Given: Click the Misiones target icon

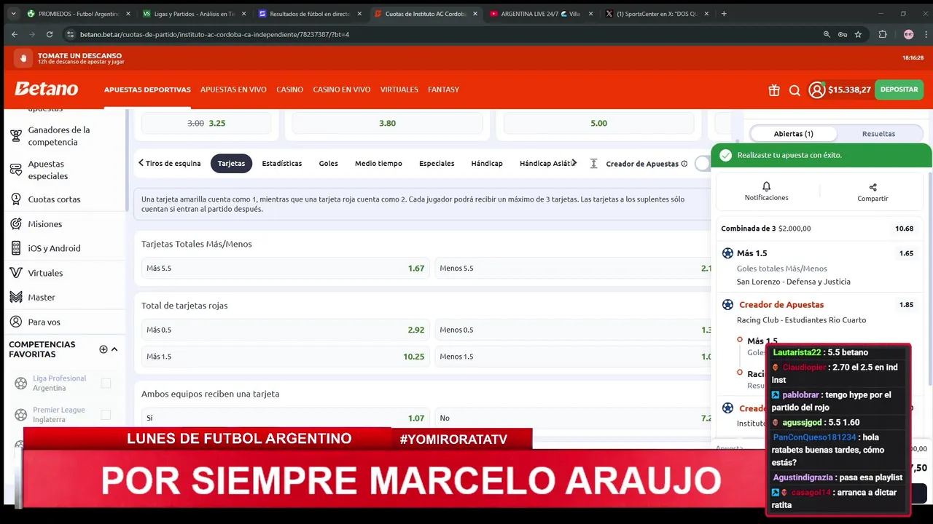Looking at the screenshot, I should (16, 223).
